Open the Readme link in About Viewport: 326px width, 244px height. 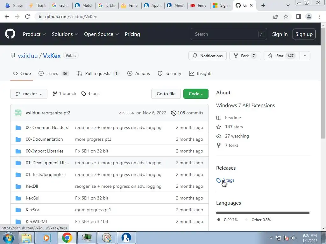229,118
